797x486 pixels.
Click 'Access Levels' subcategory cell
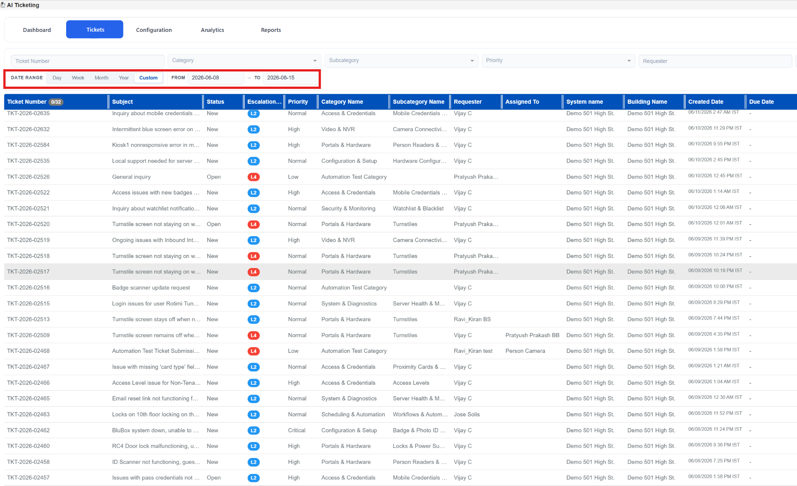[x=411, y=383]
